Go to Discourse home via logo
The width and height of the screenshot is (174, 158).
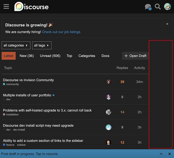click(x=31, y=7)
